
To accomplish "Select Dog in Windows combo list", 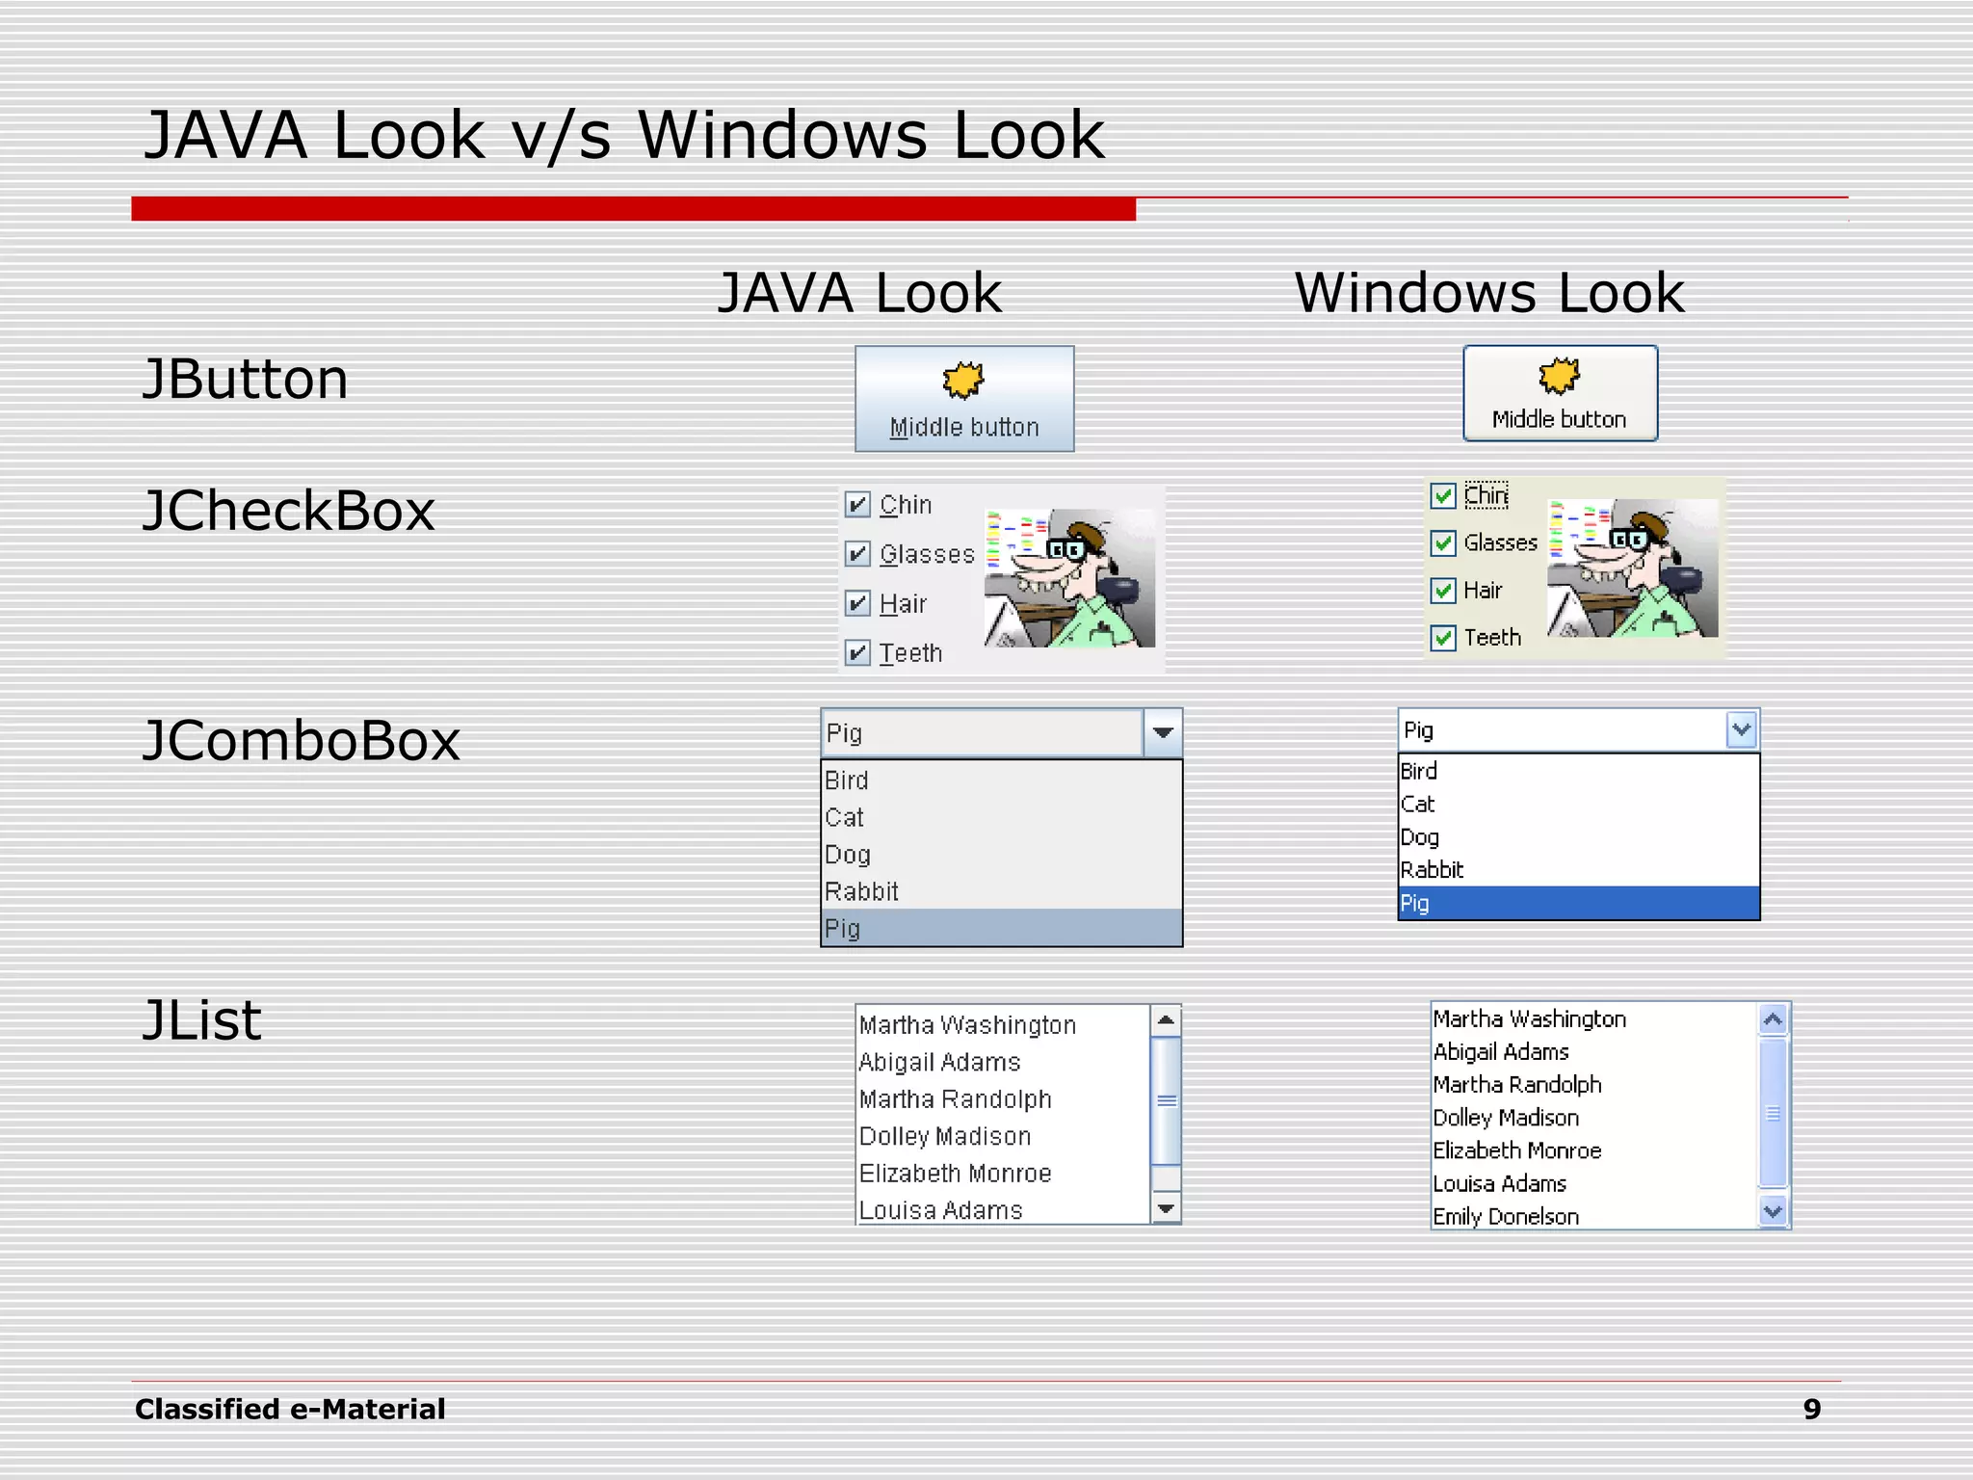I will [1579, 836].
